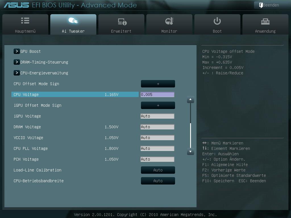Click the Beenden exit button

269,5
